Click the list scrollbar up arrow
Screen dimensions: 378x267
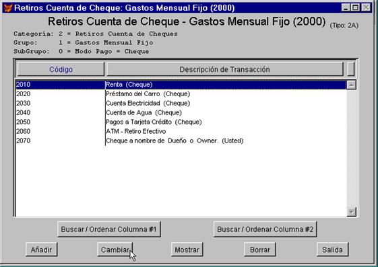pos(351,85)
